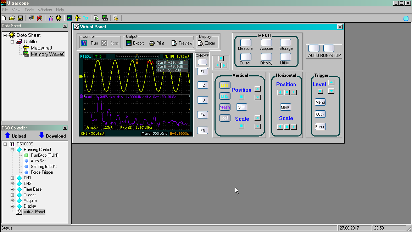Click the yellow sun gear toolbar icon
412x232 pixels.
pyautogui.click(x=59, y=18)
